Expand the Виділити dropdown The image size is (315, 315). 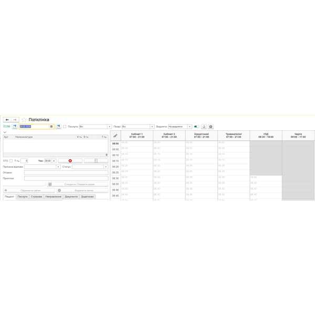point(190,127)
